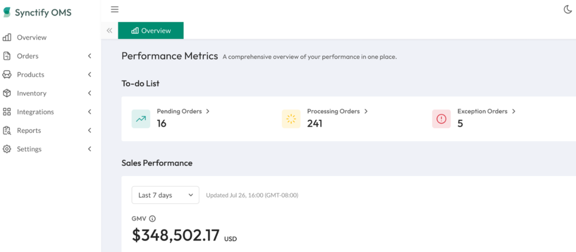Open the Pending Orders link
576x252 pixels.
point(179,111)
